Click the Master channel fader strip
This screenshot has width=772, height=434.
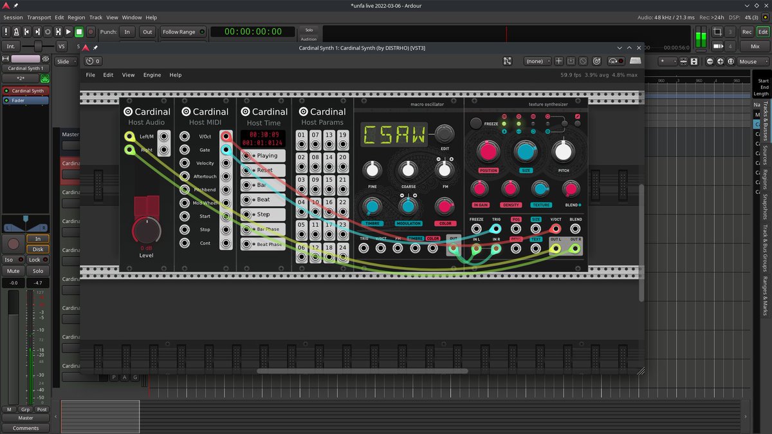tap(26, 417)
